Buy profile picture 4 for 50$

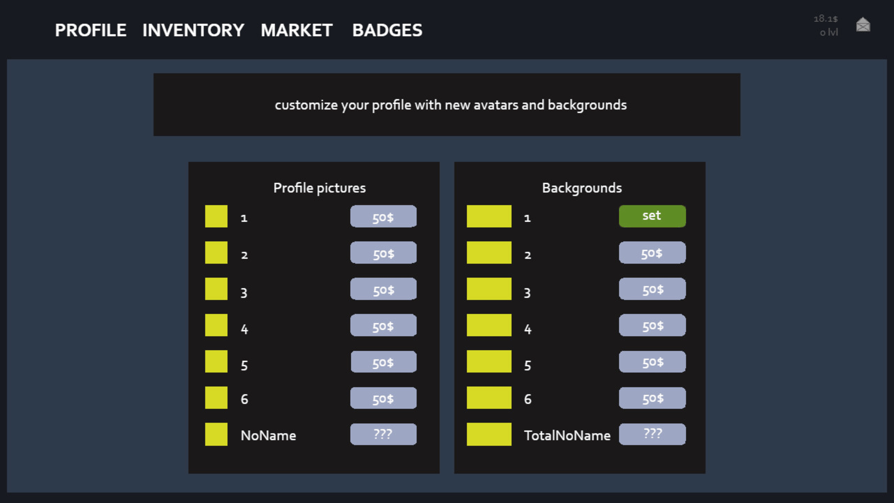383,325
